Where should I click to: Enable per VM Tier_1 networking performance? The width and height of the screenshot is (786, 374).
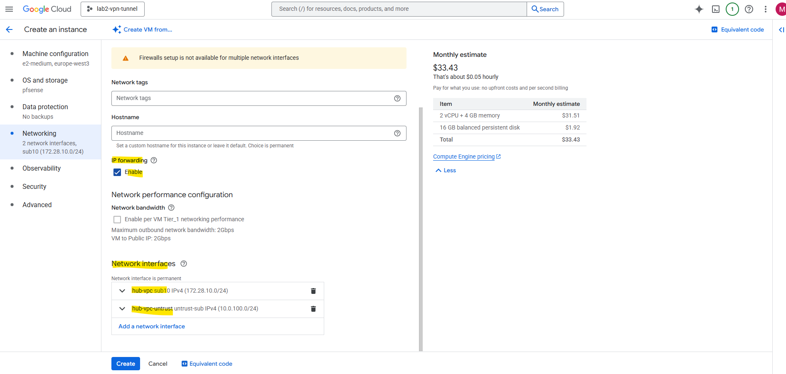117,220
